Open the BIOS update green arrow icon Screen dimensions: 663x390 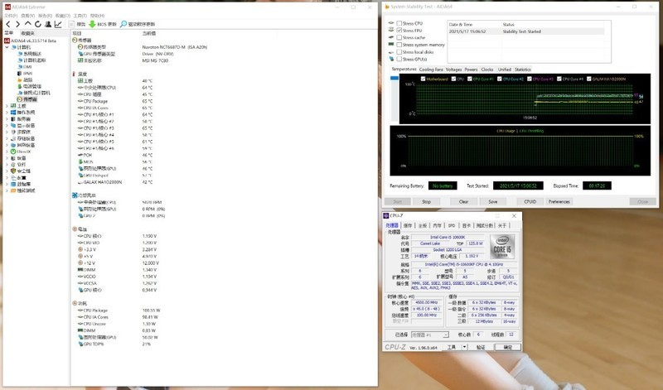click(93, 25)
